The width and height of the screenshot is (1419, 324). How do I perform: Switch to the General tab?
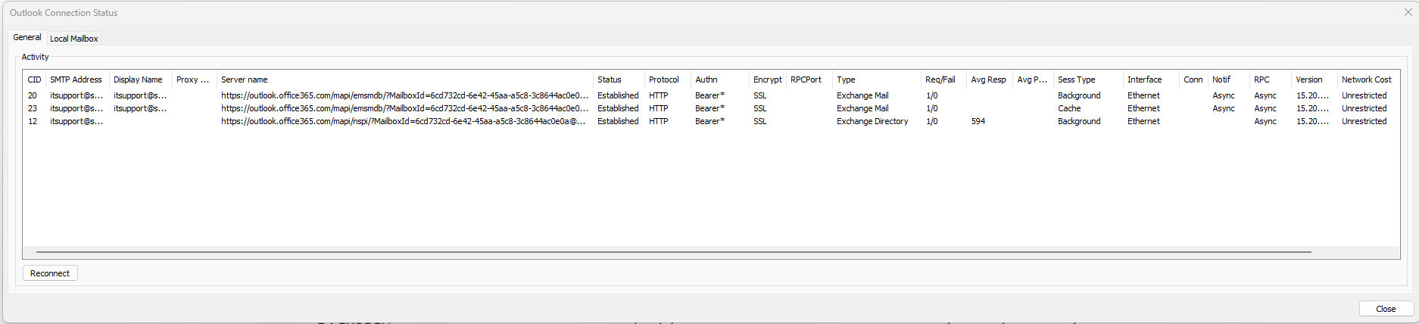point(27,37)
